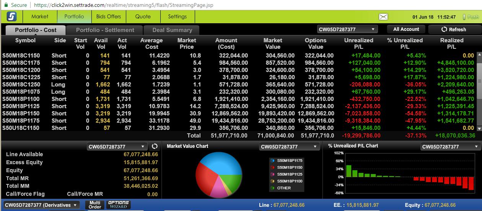The width and height of the screenshot is (482, 211).
Task: Click the secure padlock icon in address bar
Action: tap(6, 5)
